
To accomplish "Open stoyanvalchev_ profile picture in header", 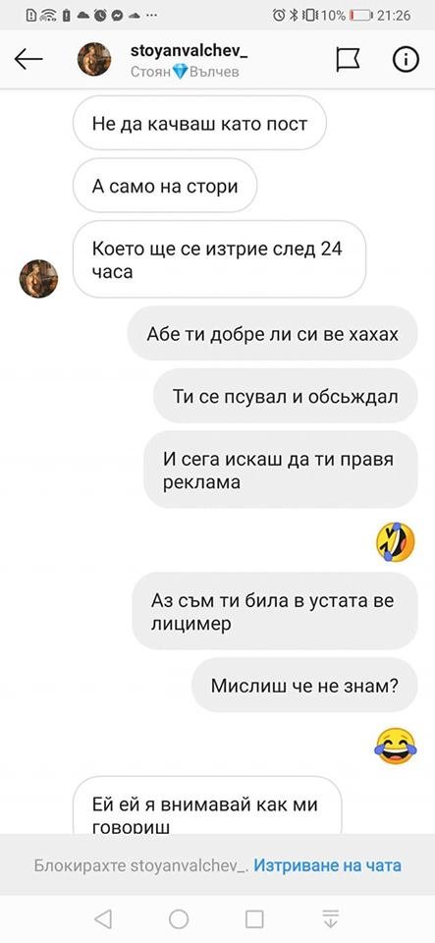I will [94, 59].
